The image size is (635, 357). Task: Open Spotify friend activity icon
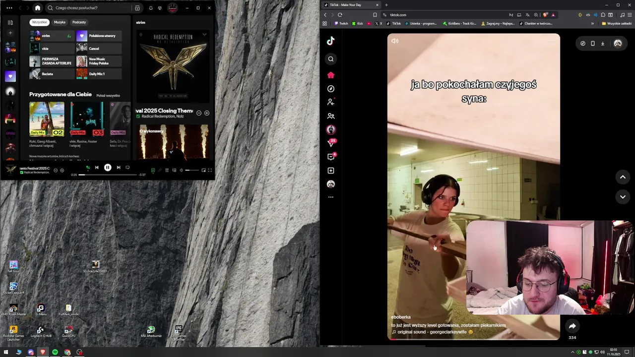click(x=160, y=8)
